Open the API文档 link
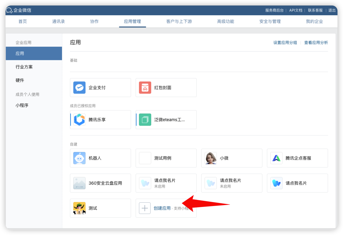Image resolution: width=343 pixels, height=235 pixels. (295, 10)
